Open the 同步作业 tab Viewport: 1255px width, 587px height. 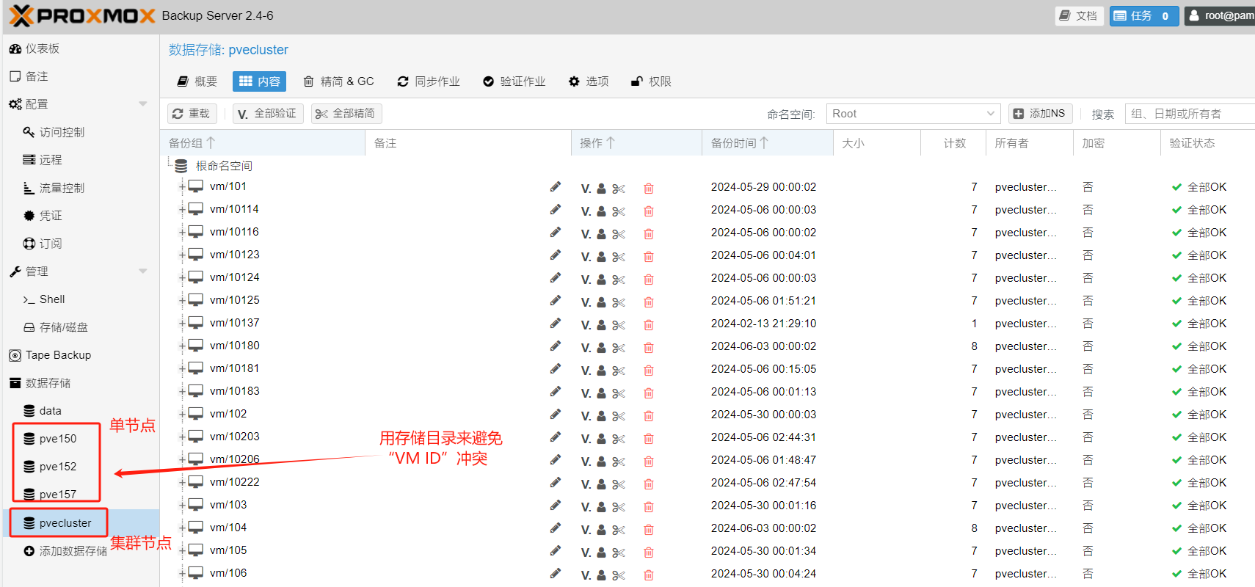tap(429, 81)
